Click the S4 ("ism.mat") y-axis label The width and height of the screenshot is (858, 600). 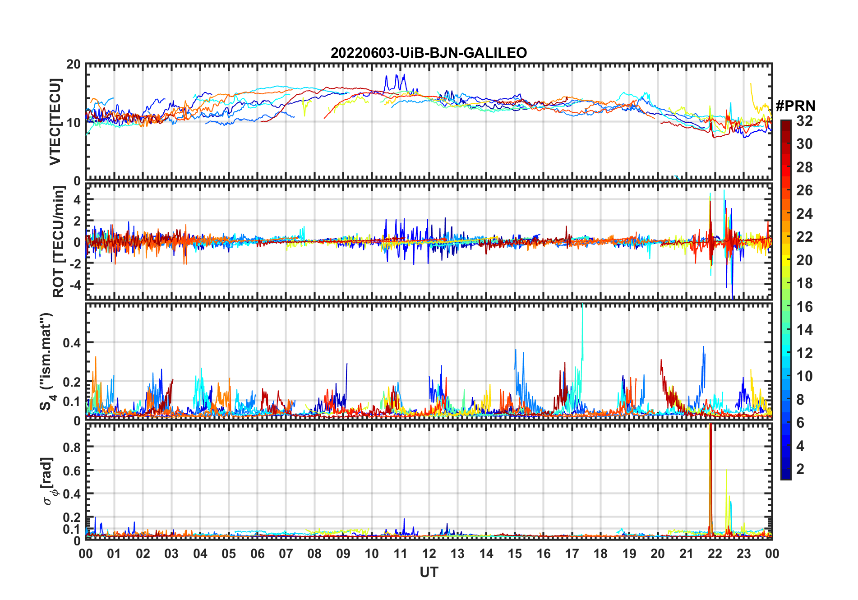click(46, 361)
